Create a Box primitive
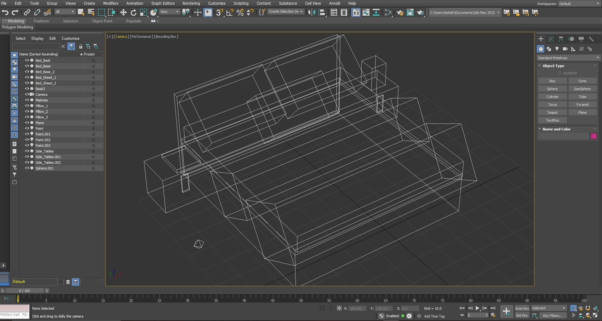The height and width of the screenshot is (321, 602). (x=552, y=81)
